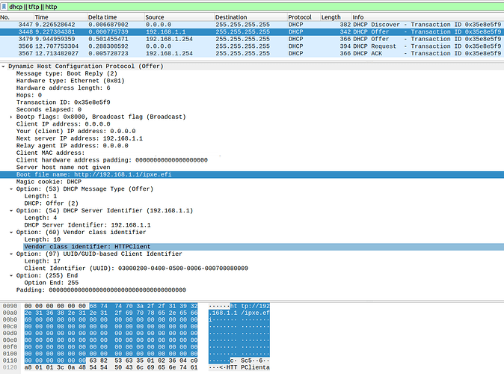Collapse Option (97) UUID/GUID-based Client Identifier
Screen dimensions: 504x374
click(11, 254)
